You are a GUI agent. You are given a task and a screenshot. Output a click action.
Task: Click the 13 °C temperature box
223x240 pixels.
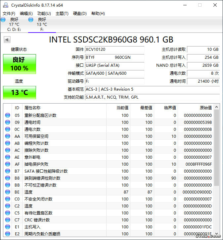(x=20, y=93)
